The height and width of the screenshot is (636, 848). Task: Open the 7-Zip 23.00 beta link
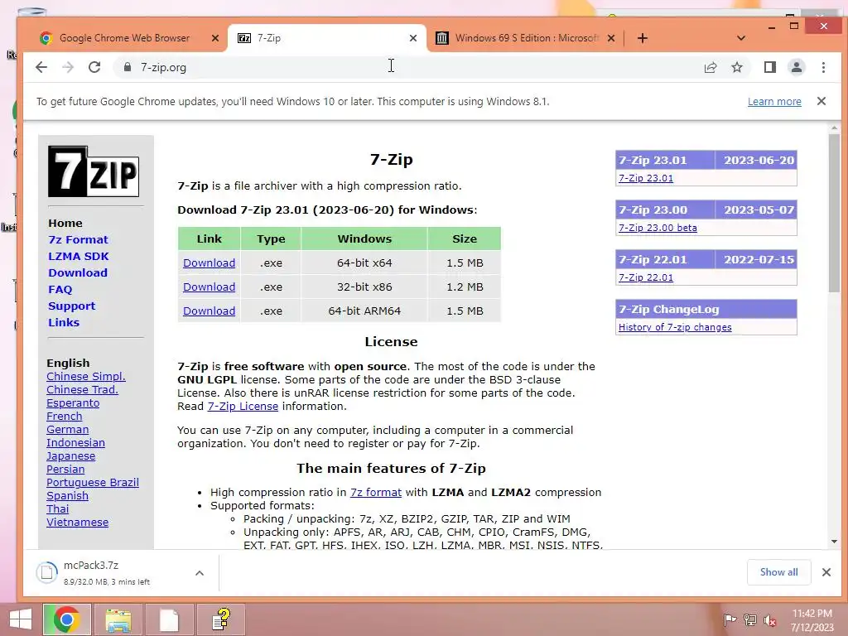(x=658, y=228)
